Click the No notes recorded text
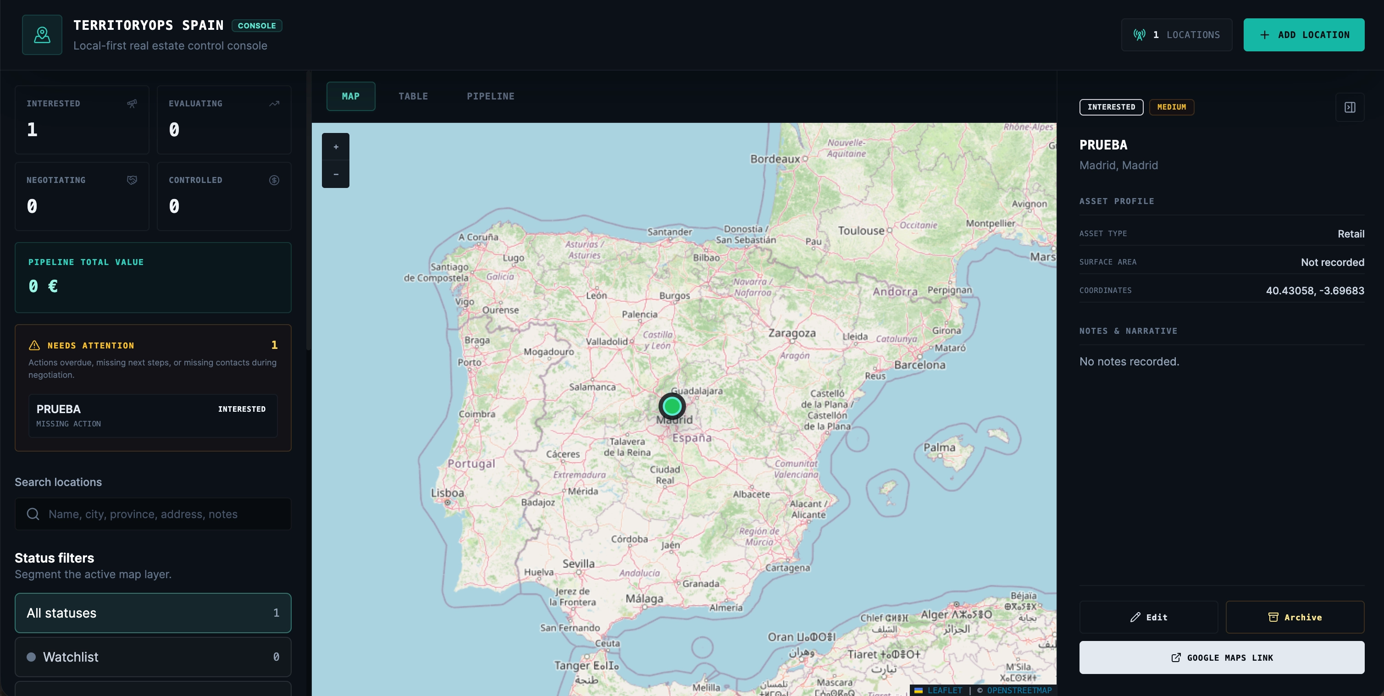1384x696 pixels. coord(1129,361)
